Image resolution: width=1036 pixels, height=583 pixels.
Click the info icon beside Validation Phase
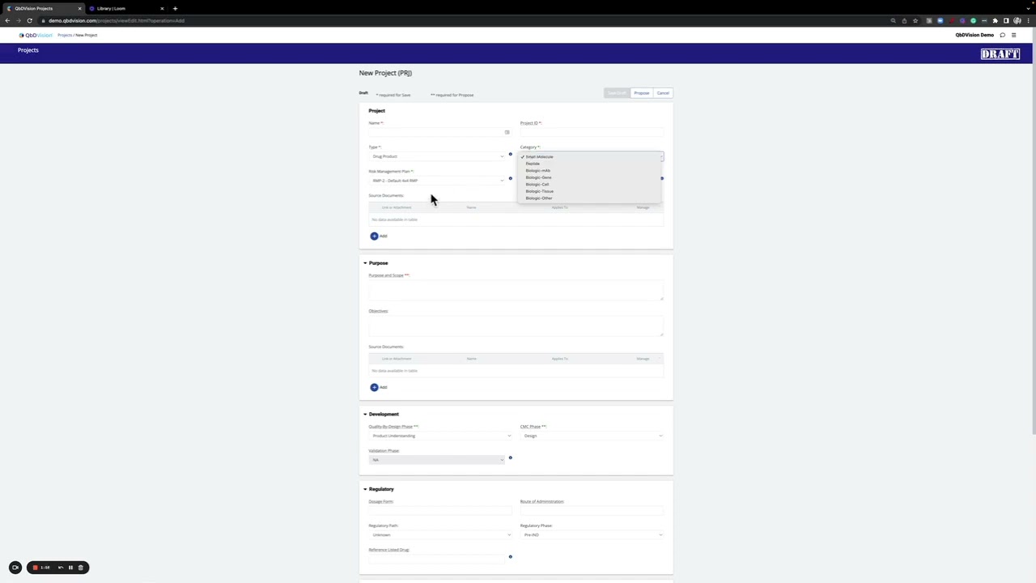click(510, 457)
